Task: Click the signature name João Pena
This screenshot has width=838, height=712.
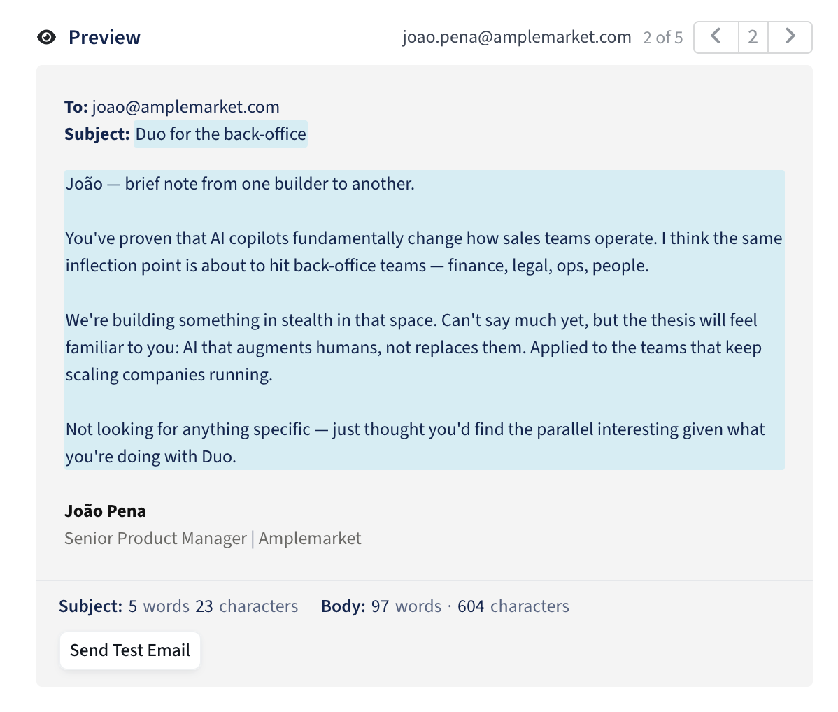Action: [106, 511]
